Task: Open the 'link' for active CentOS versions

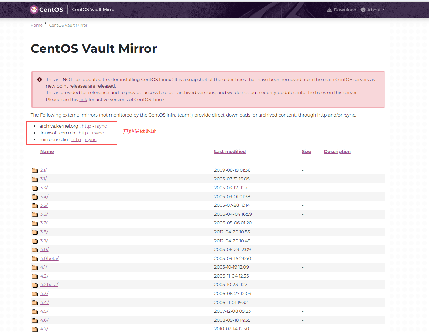Action: [x=83, y=99]
